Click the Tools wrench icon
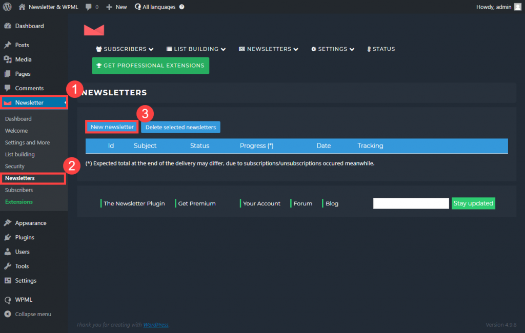The image size is (525, 333). click(8, 266)
